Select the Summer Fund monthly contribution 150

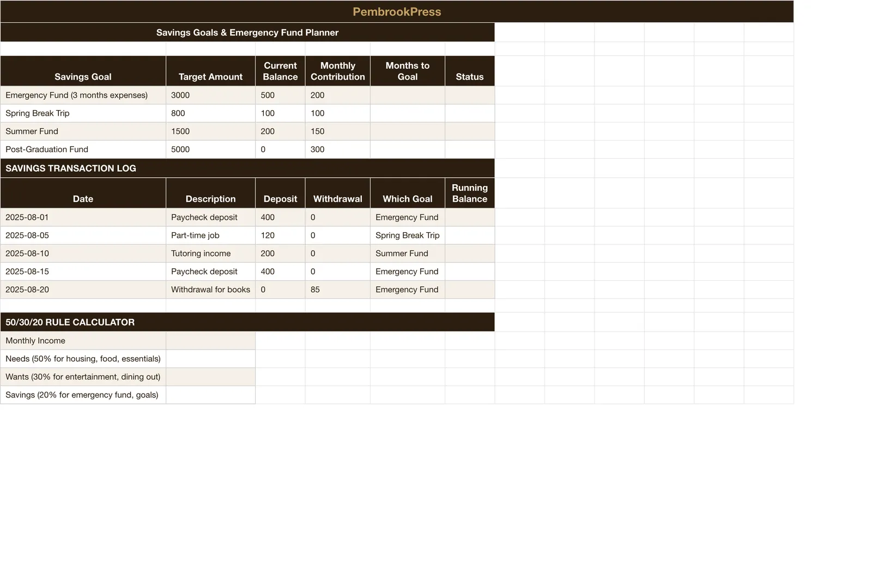coord(337,131)
